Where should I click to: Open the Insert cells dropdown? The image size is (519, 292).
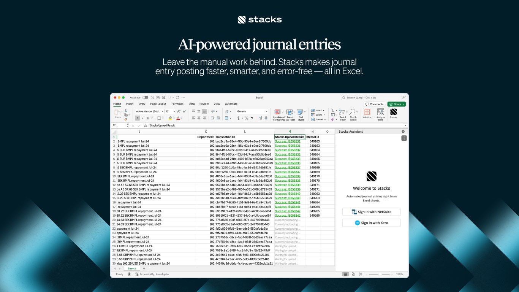click(x=318, y=110)
